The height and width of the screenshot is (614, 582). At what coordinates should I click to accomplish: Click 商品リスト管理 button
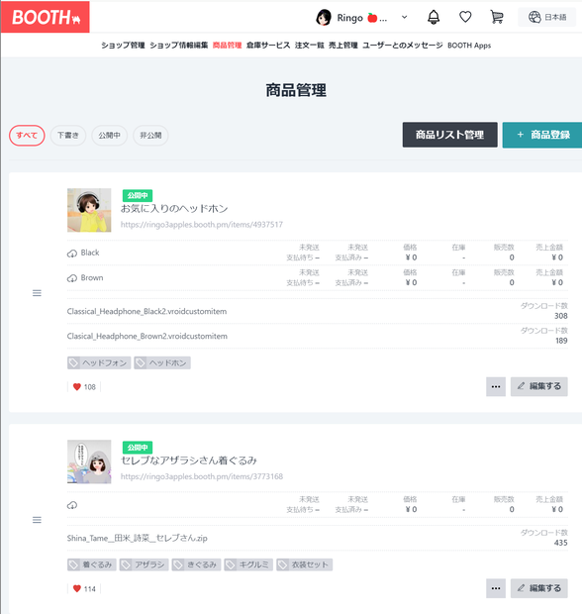[x=449, y=135]
